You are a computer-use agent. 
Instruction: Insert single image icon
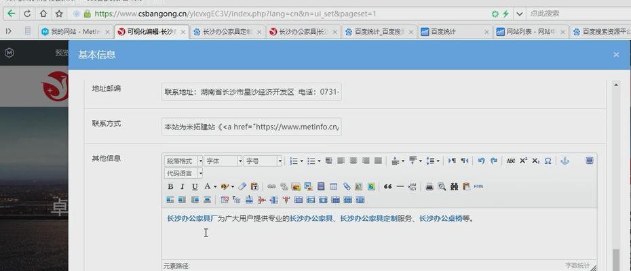[297, 186]
